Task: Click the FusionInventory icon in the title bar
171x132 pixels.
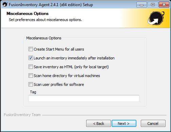Action: pyautogui.click(x=5, y=4)
